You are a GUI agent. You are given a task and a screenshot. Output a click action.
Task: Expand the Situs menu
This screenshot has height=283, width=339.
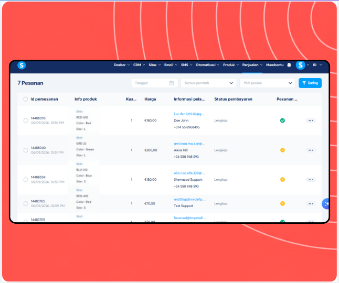(x=155, y=65)
